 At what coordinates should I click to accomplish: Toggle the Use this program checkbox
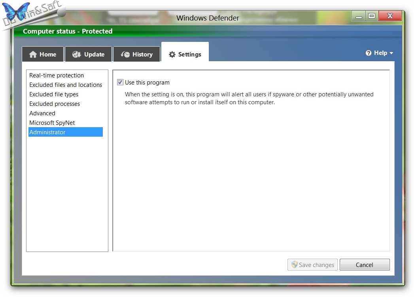120,83
